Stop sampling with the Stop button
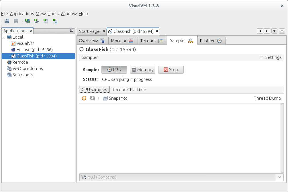The height and width of the screenshot is (192, 288). [171, 70]
